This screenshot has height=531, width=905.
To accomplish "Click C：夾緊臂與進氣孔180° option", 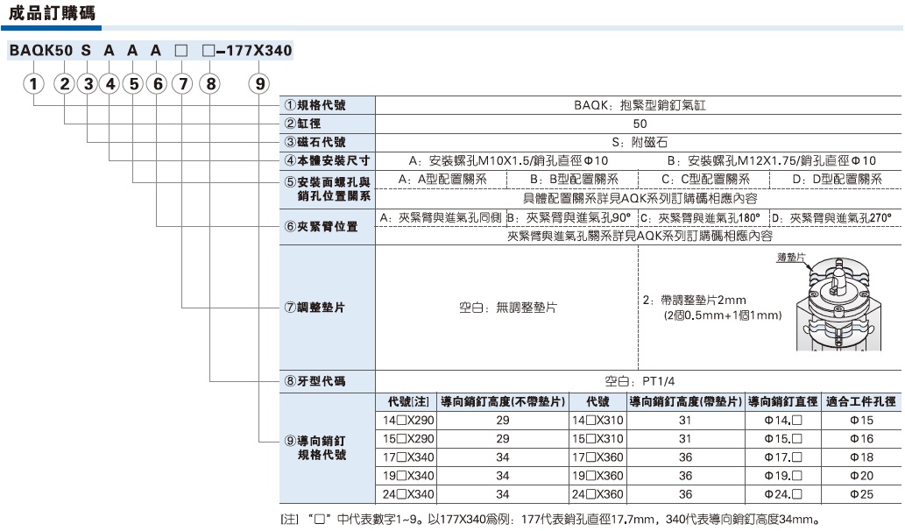I will [x=701, y=217].
